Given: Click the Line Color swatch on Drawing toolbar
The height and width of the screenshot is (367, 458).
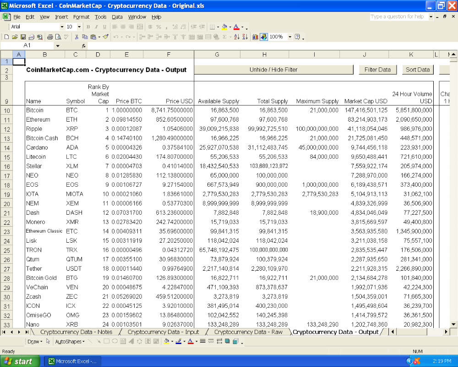Looking at the screenshot, I should (x=179, y=341).
